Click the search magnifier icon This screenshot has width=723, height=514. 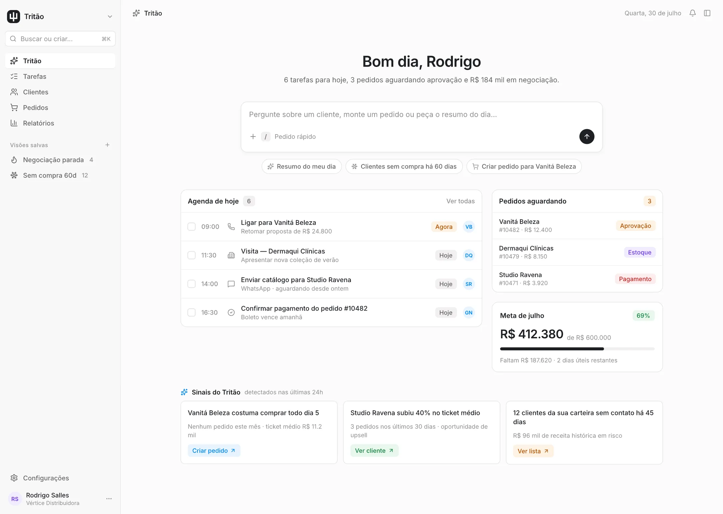click(13, 39)
